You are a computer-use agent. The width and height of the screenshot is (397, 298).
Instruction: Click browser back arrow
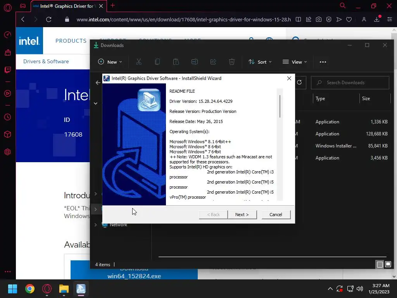(x=23, y=19)
